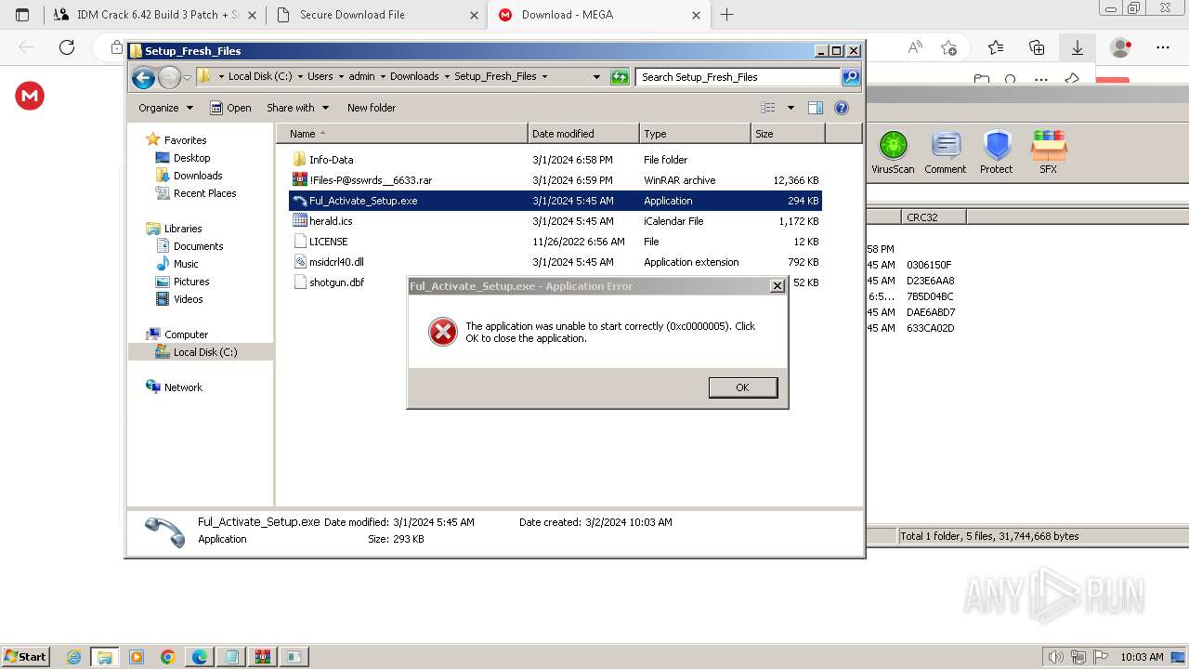Click the WinRAR Protect icon

tap(997, 152)
